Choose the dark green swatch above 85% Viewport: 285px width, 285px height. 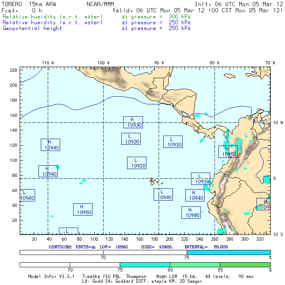(245, 265)
